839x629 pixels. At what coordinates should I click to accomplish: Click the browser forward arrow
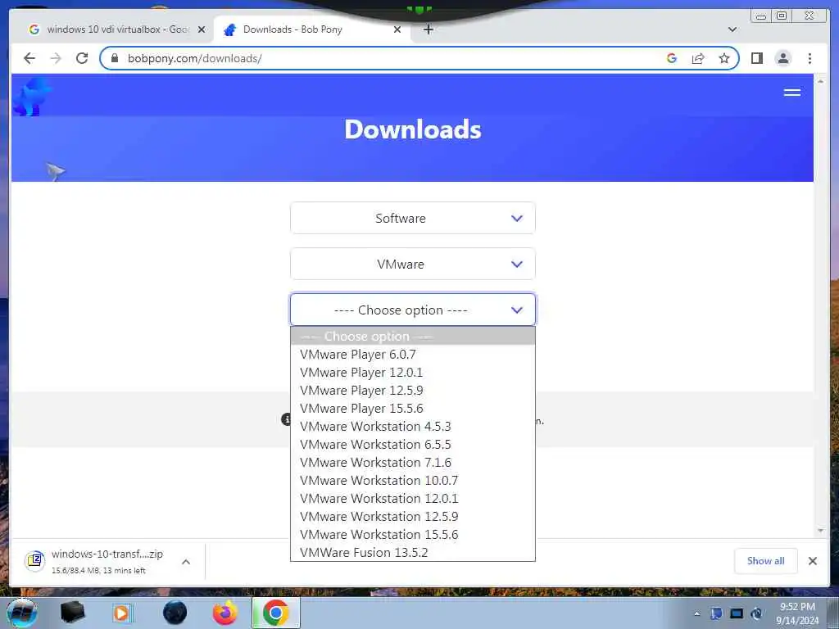pyautogui.click(x=56, y=58)
